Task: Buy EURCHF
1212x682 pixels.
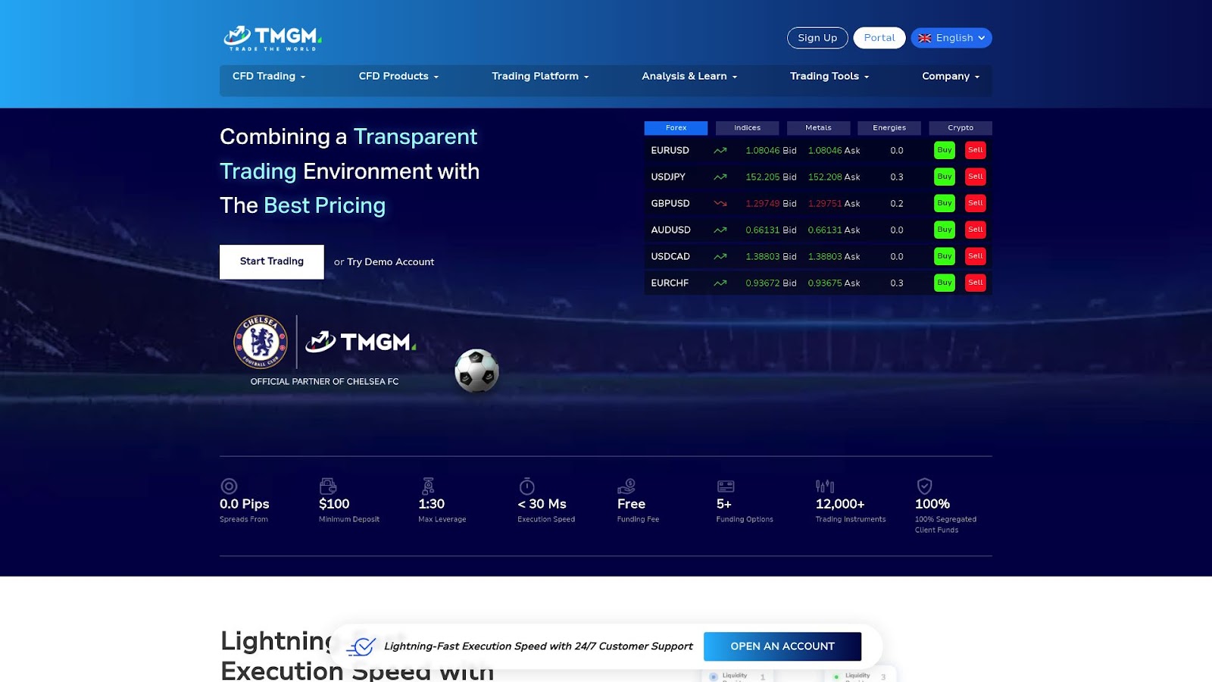Action: pyautogui.click(x=945, y=283)
